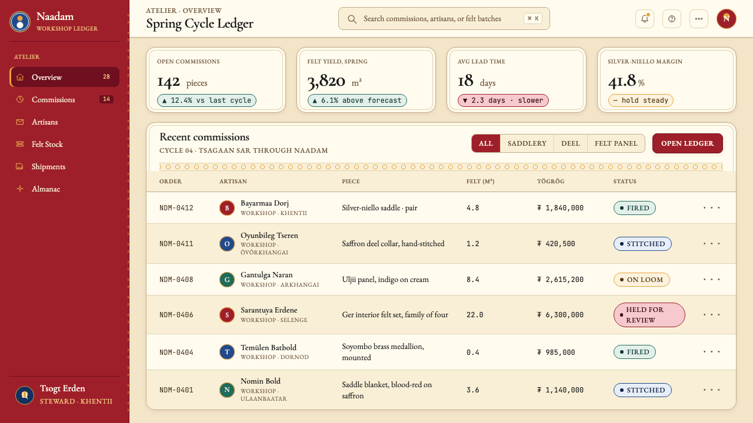
Task: Click the HELD FOR REVIEW status badge
Action: click(x=649, y=315)
